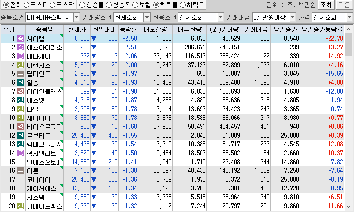Click the 주 badge next to 아톤
354x212 pixels.
(x=21, y=171)
